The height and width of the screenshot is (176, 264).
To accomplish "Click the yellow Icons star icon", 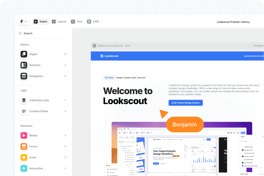I will (24, 157).
